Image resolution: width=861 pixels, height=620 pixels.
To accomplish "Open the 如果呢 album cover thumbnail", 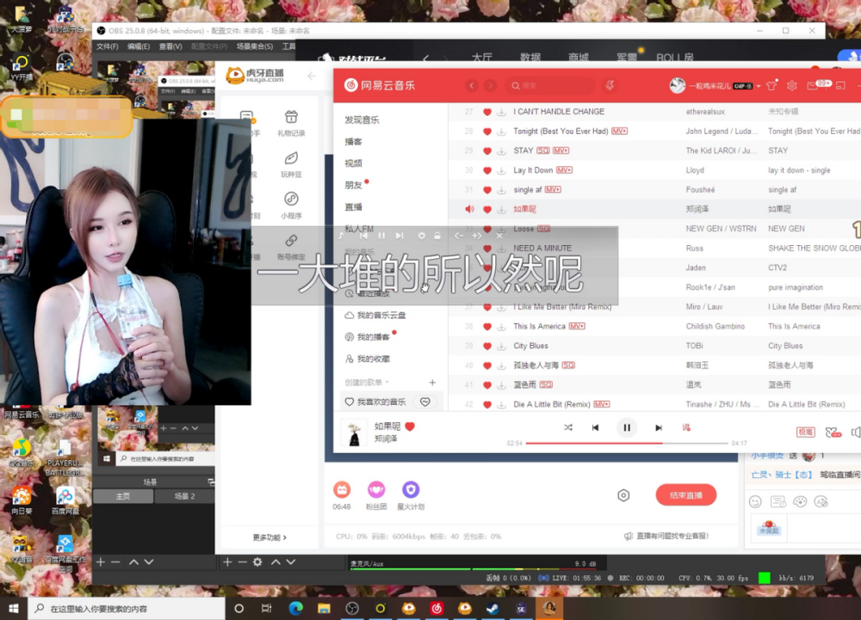I will [x=354, y=433].
